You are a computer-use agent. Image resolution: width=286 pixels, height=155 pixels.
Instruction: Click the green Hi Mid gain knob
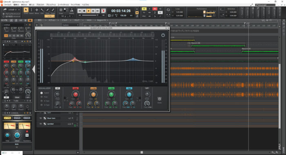pyautogui.click(x=111, y=94)
